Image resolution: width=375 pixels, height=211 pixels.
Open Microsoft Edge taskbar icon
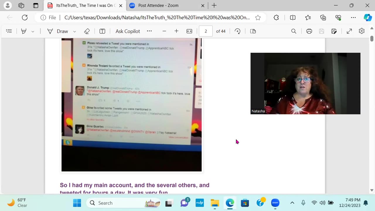point(230,203)
